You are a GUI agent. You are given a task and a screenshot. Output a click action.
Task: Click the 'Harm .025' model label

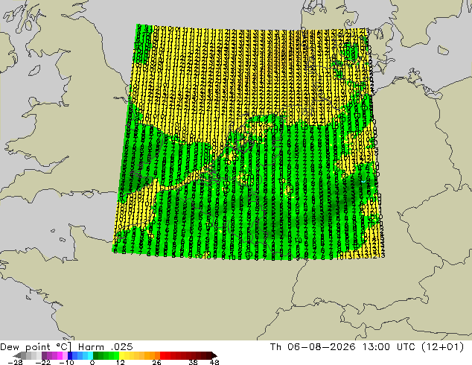pos(106,347)
